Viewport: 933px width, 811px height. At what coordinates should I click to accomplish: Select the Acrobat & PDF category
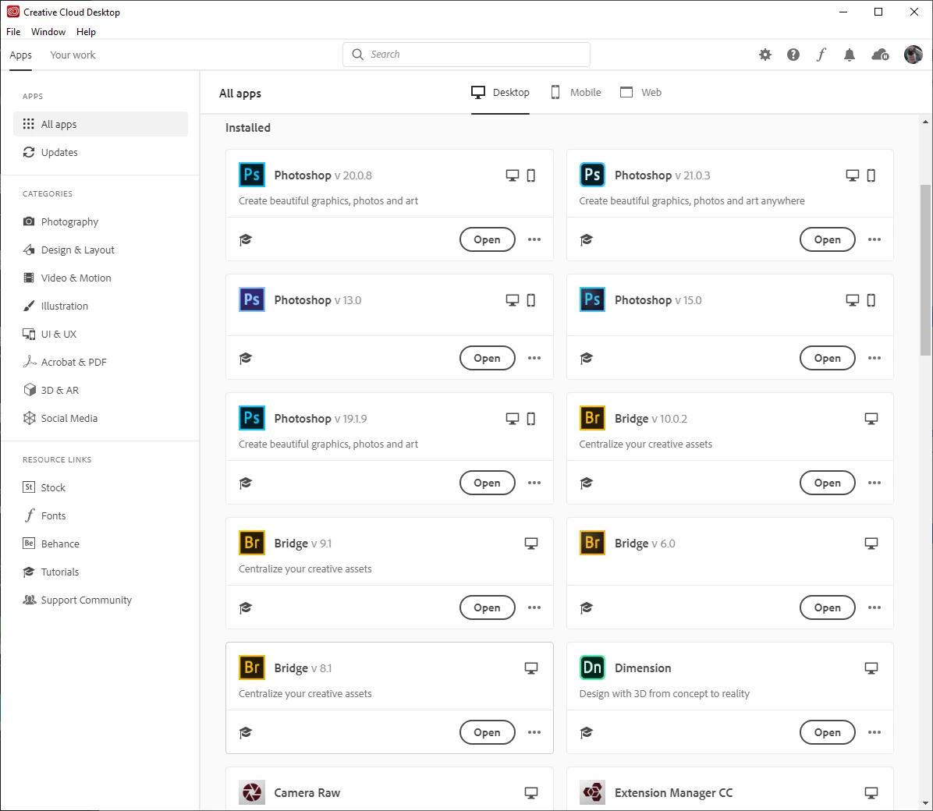click(x=101, y=362)
